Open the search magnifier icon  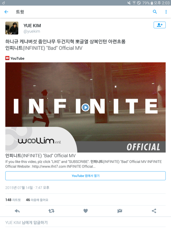tap(155, 12)
